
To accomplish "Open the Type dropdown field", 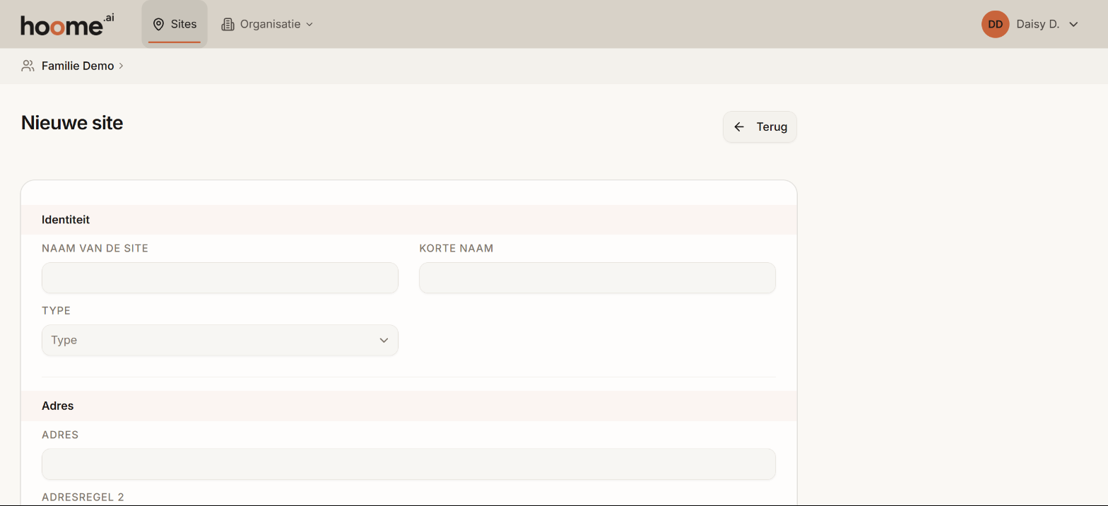I will (220, 340).
